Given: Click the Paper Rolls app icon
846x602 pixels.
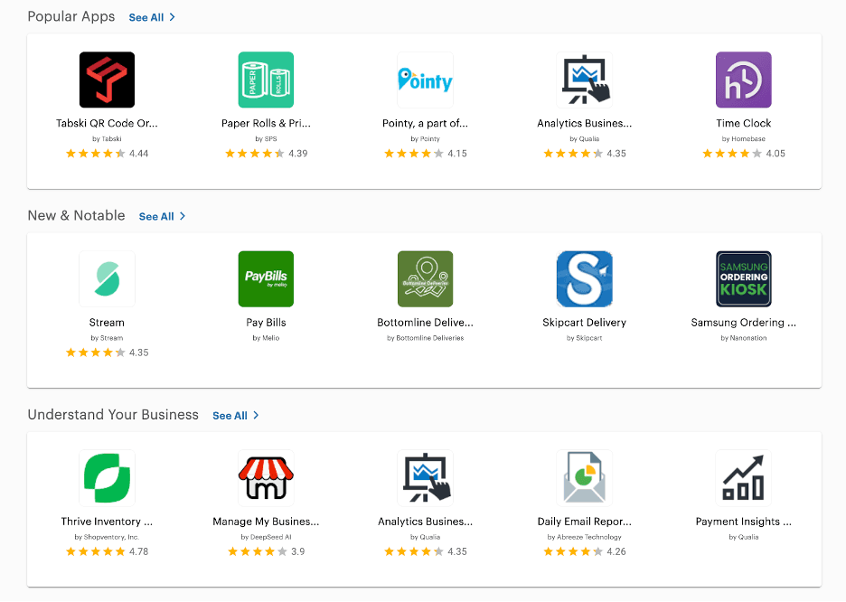Looking at the screenshot, I should click(266, 80).
